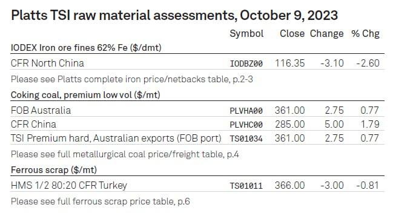
Task: Click the Coking coal premium low vol heading
Action: click(x=85, y=95)
